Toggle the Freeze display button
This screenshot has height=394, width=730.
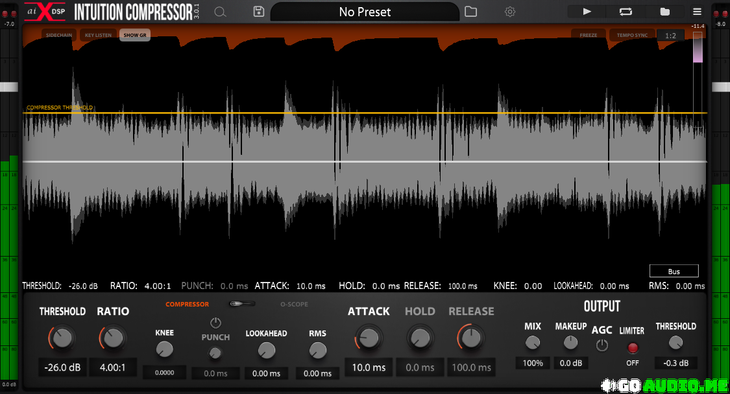(589, 35)
